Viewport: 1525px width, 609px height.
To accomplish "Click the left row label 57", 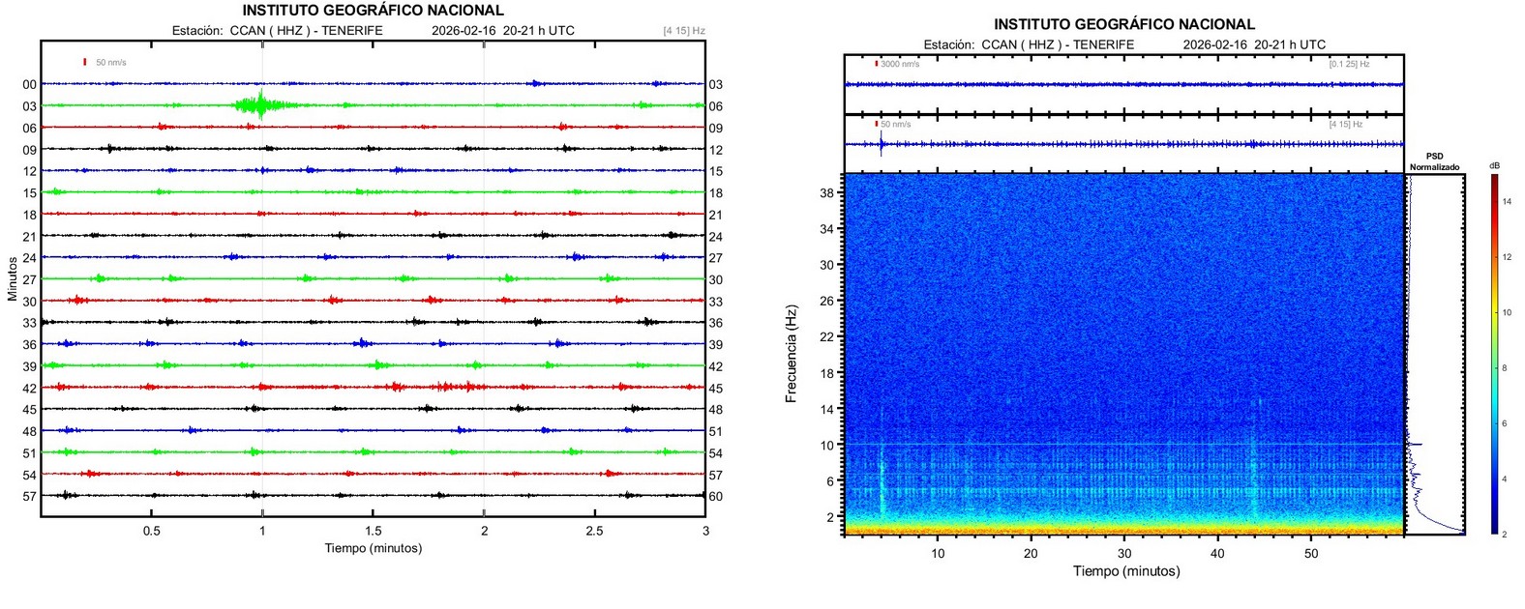I will click(x=30, y=497).
